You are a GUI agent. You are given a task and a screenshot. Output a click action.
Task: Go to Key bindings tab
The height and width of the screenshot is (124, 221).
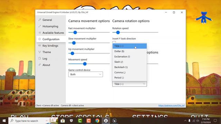click(x=50, y=45)
